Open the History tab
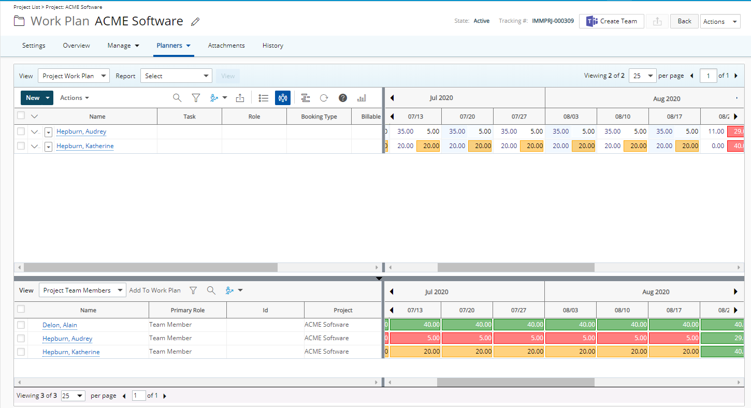Viewport: 751px width, 408px height. tap(273, 46)
